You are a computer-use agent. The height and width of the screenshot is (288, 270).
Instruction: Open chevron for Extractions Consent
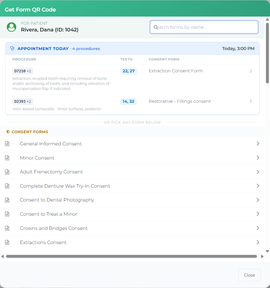[258, 242]
